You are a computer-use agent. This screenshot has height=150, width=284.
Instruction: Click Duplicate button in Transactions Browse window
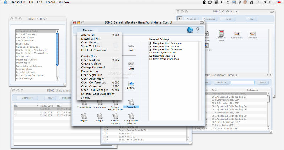pos(222,82)
